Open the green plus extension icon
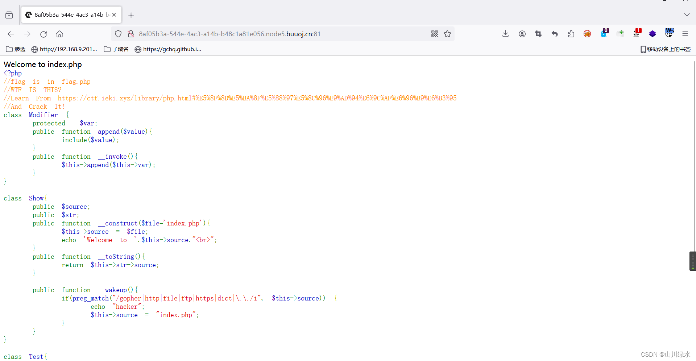This screenshot has height=361, width=696. point(620,33)
